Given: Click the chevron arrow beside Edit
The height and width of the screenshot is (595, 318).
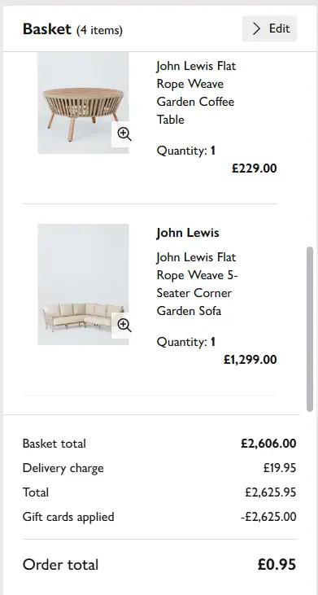Looking at the screenshot, I should (x=257, y=28).
